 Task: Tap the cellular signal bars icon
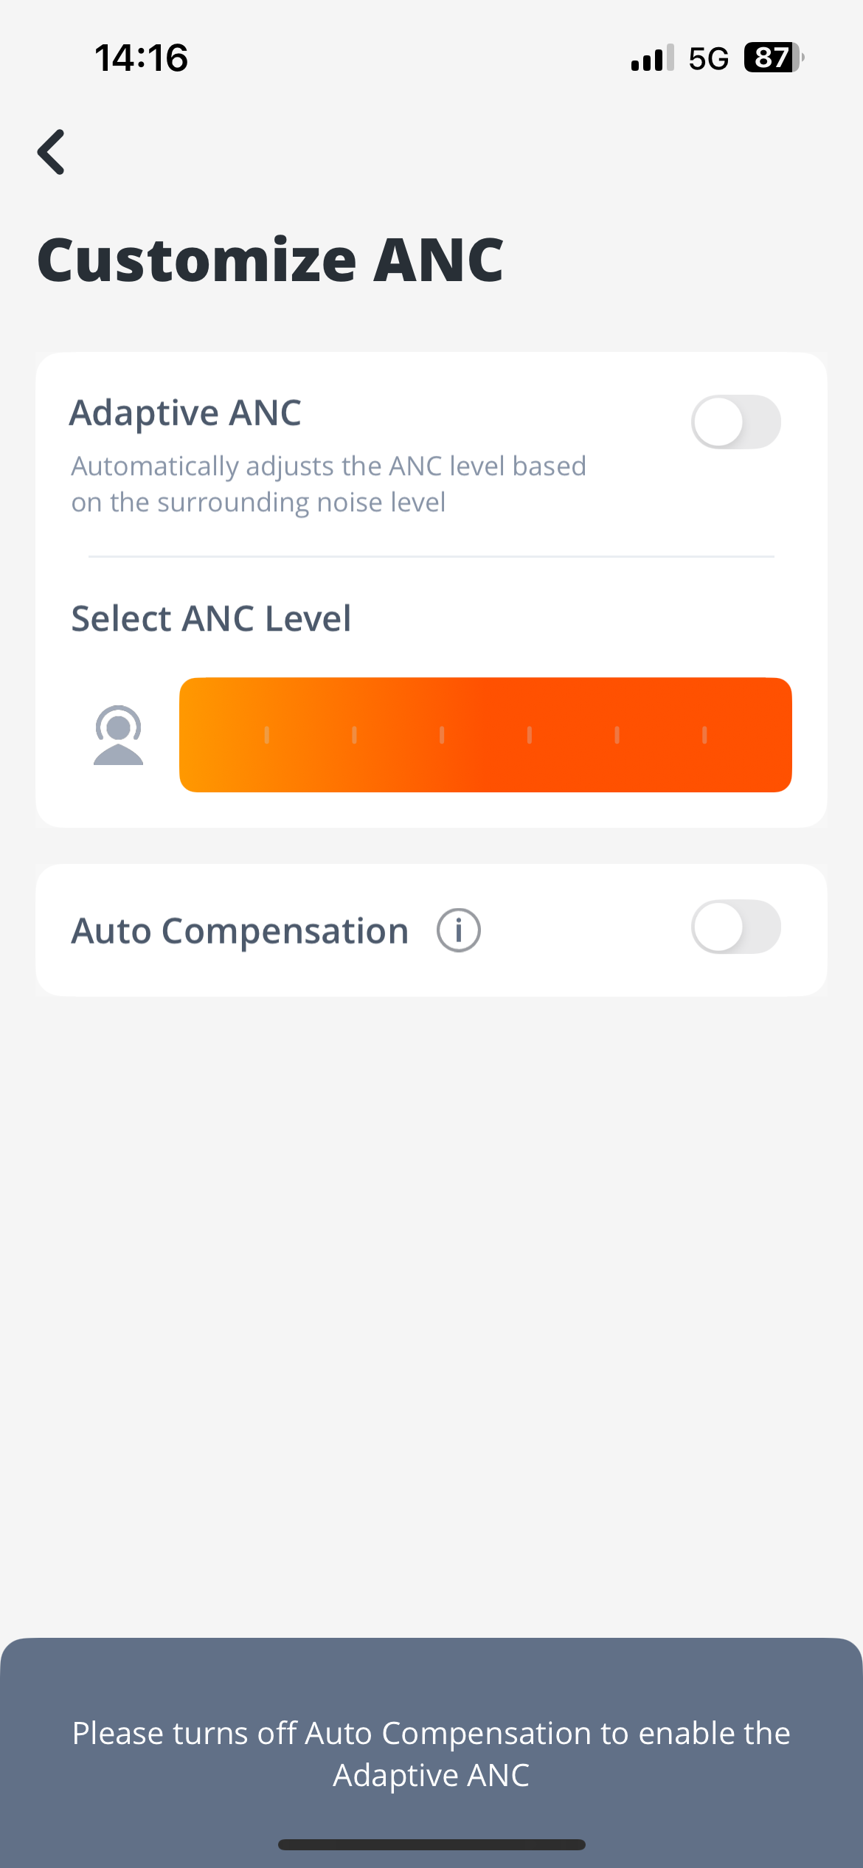[652, 58]
